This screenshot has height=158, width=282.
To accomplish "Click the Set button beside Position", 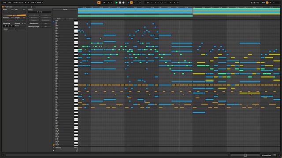I will click(x=12, y=18).
